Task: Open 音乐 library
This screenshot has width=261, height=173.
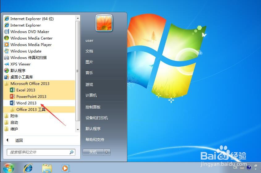Action: click(89, 73)
